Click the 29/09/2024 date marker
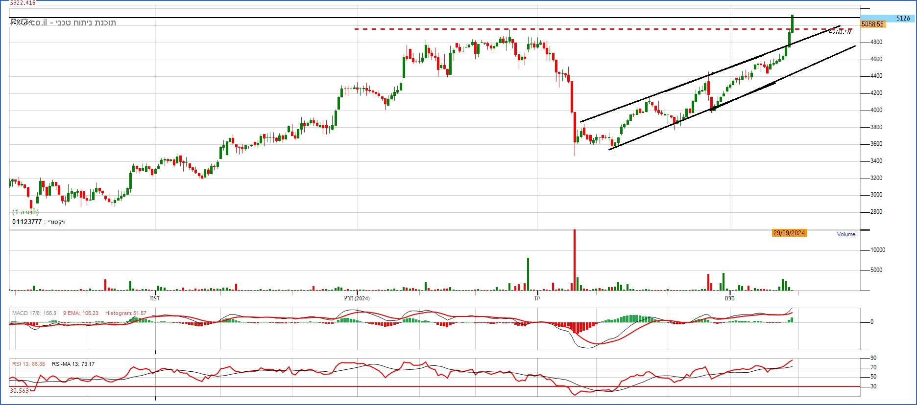 click(789, 233)
